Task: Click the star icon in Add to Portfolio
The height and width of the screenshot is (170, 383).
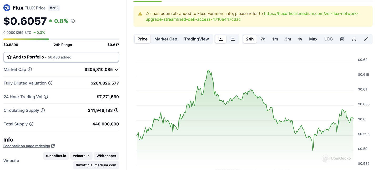Action: click(x=9, y=57)
